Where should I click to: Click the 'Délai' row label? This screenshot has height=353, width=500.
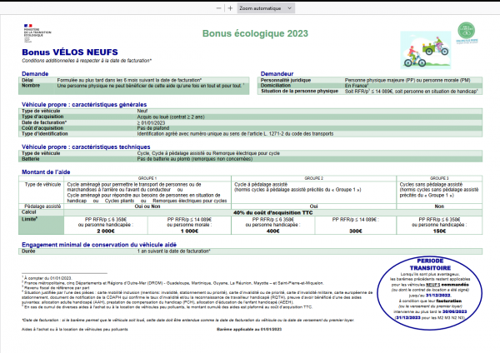click(27, 80)
